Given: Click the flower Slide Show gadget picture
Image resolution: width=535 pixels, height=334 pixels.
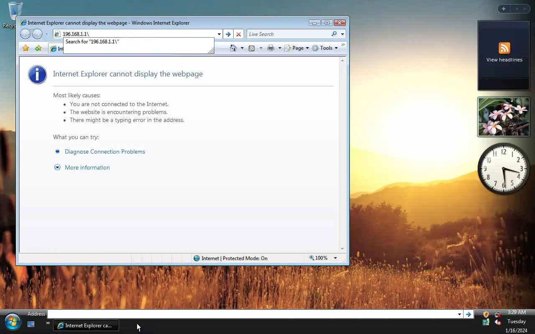Looking at the screenshot, I should (x=504, y=117).
